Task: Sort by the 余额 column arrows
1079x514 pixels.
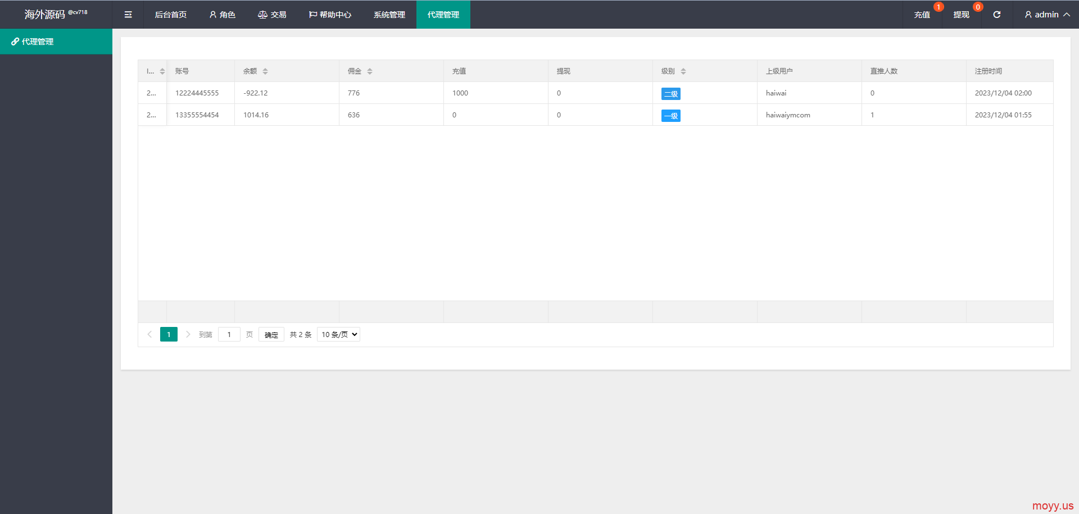Action: [x=265, y=71]
